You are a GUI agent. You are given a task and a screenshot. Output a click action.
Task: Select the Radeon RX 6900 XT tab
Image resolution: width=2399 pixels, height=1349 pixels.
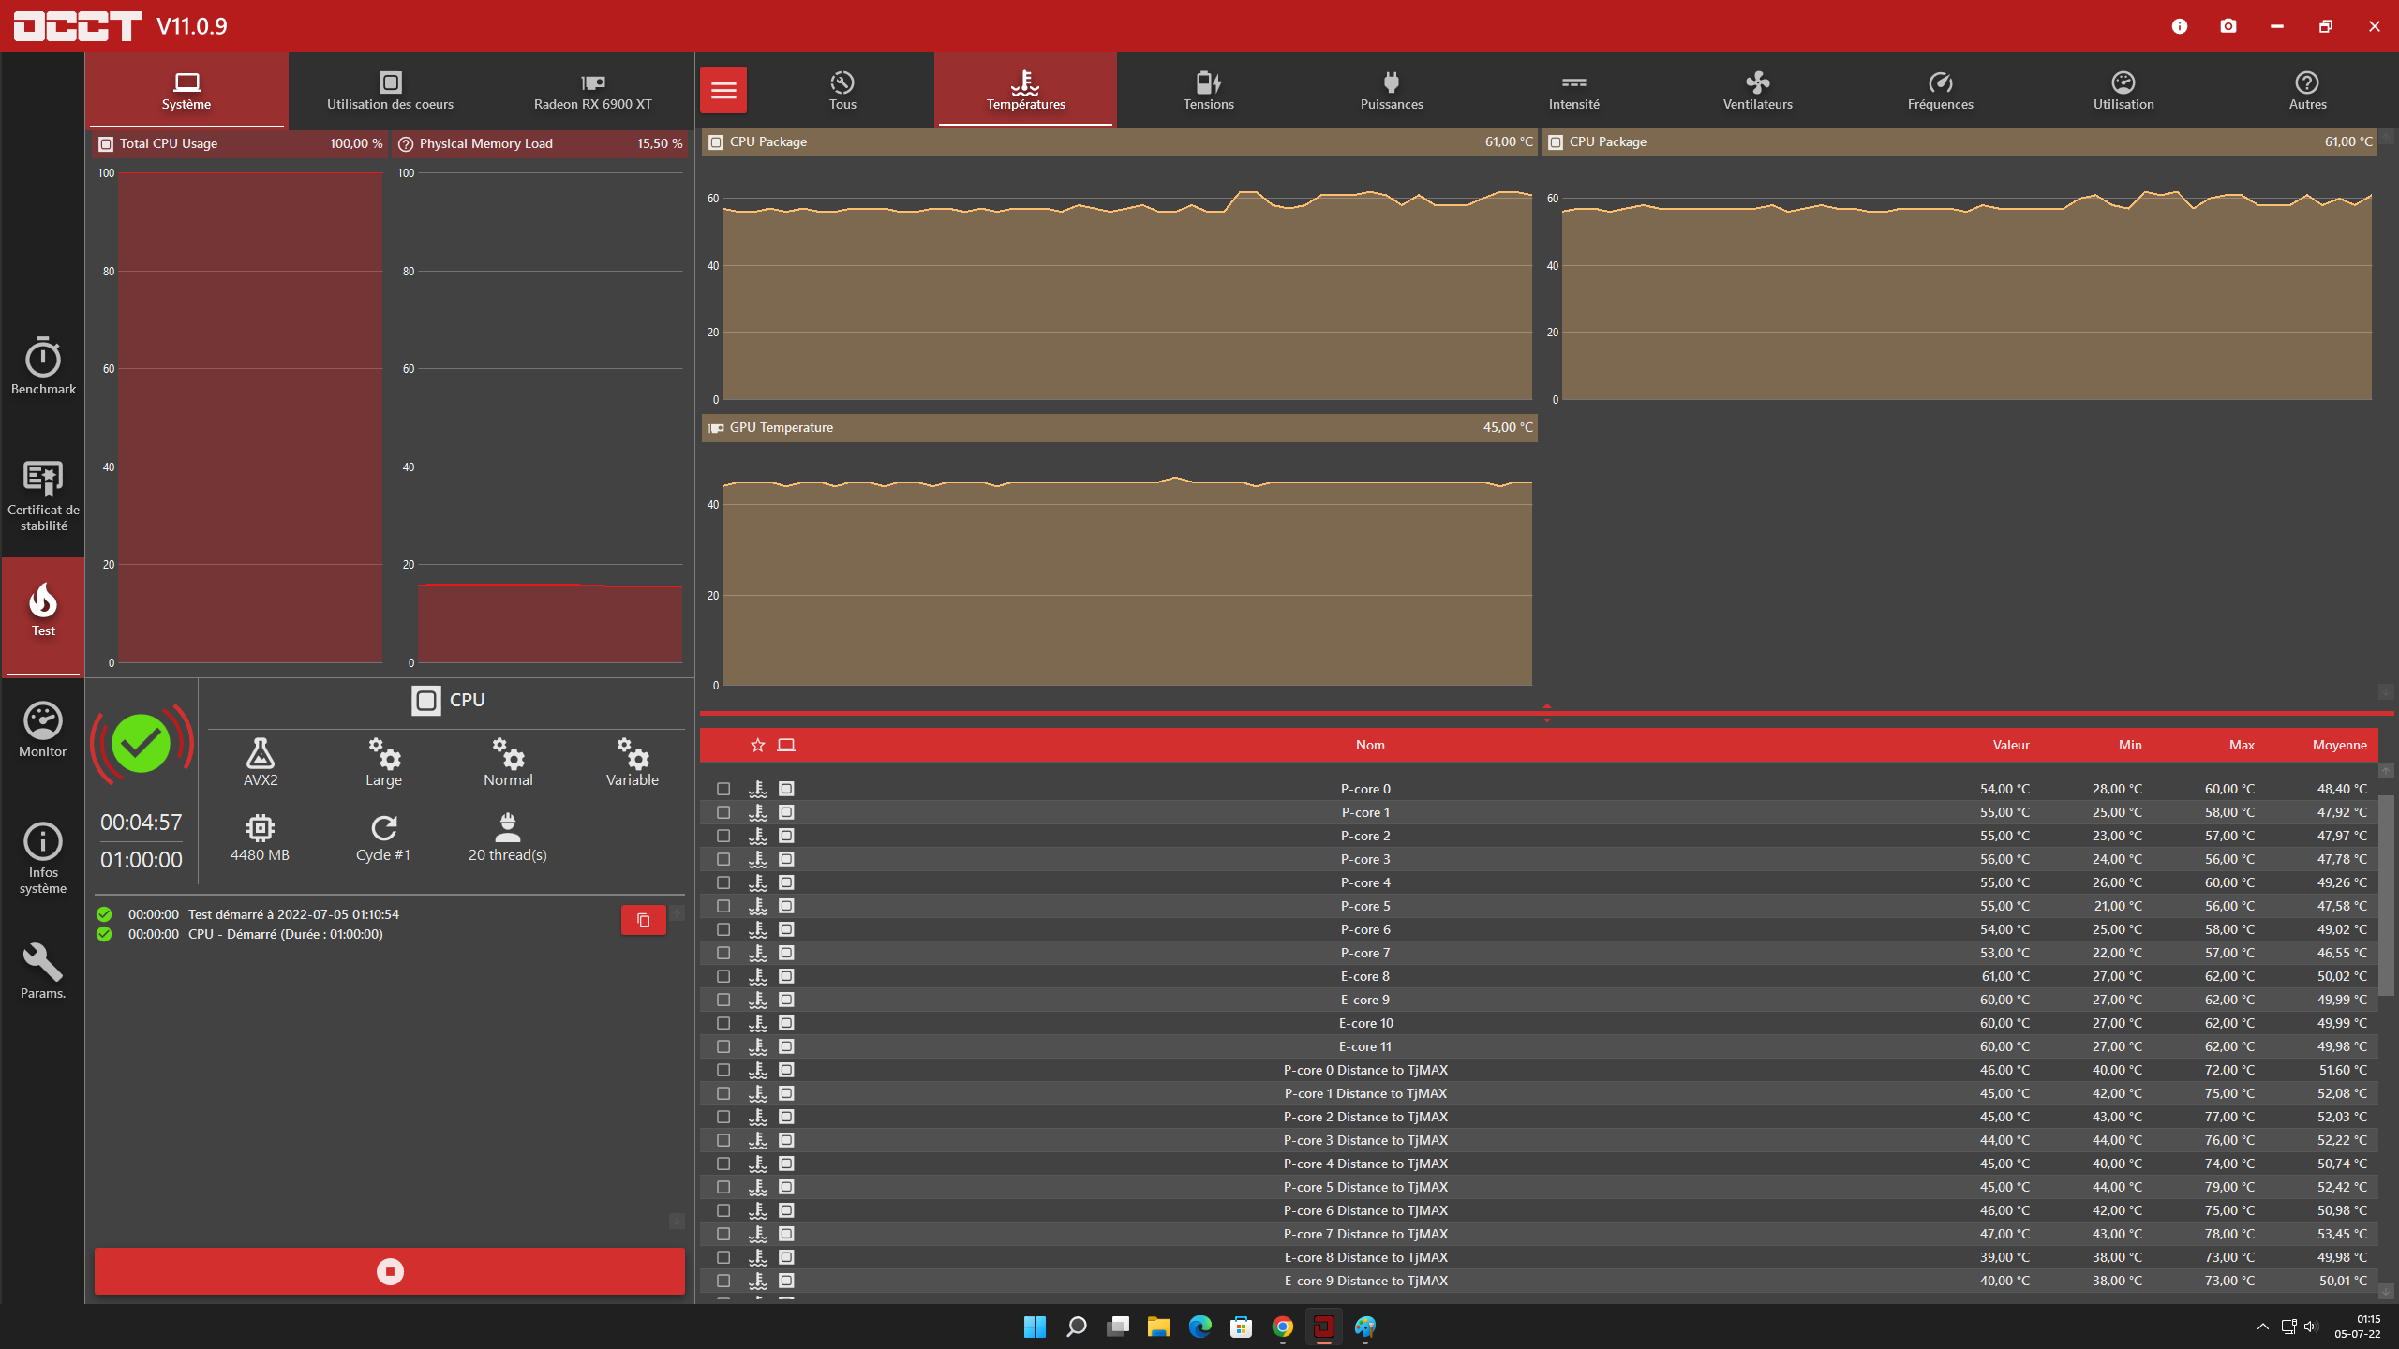(592, 90)
